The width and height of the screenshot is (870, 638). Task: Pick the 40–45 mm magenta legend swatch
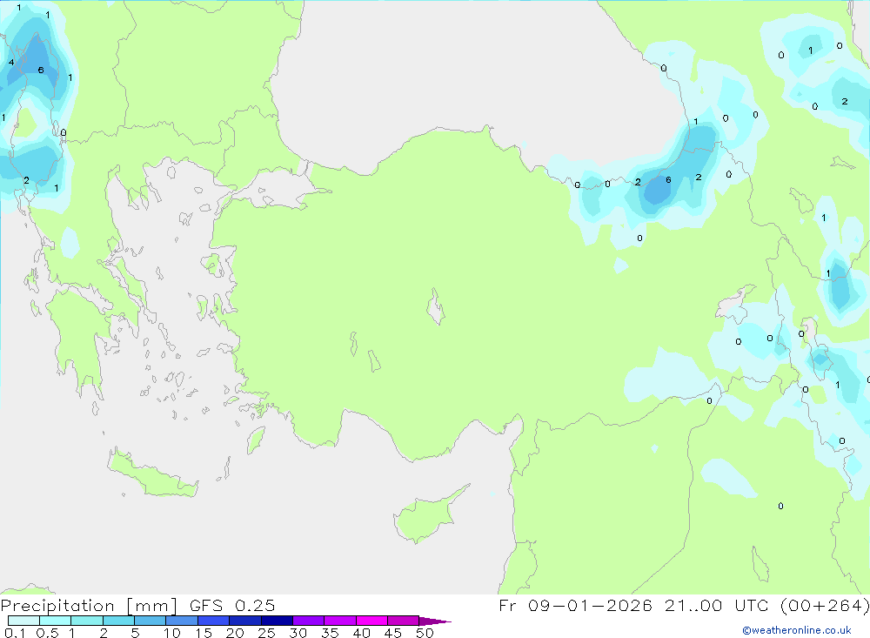pyautogui.click(x=371, y=621)
